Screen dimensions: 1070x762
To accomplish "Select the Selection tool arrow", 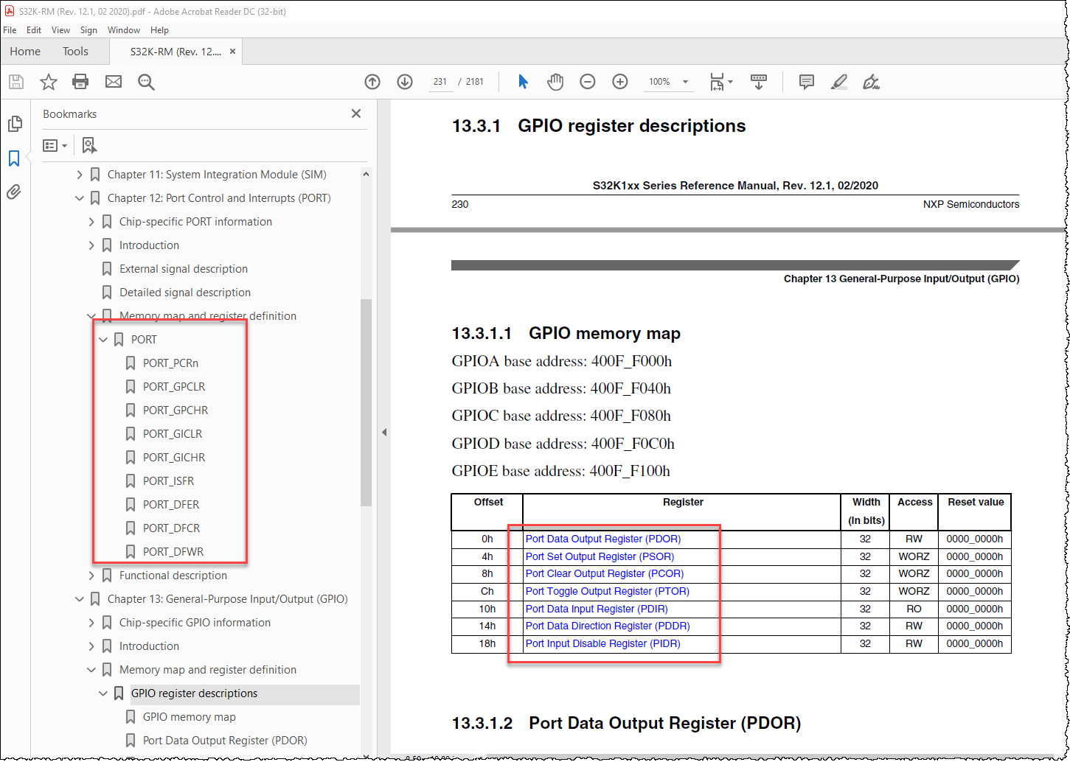I will tap(522, 82).
